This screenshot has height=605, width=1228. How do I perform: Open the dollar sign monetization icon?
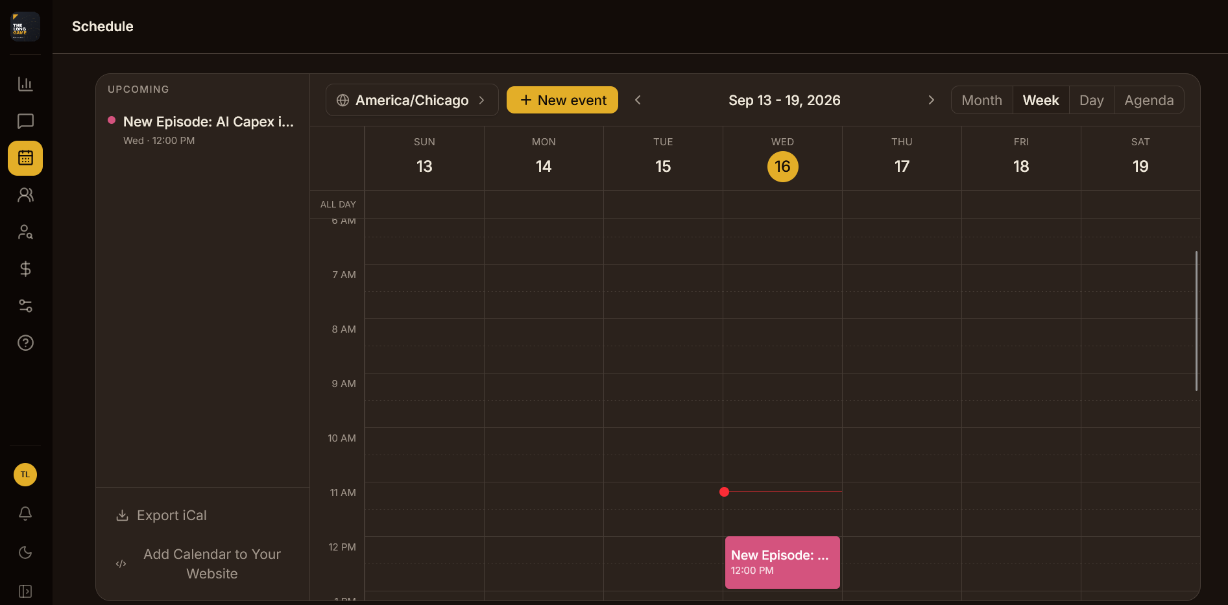pyautogui.click(x=25, y=269)
